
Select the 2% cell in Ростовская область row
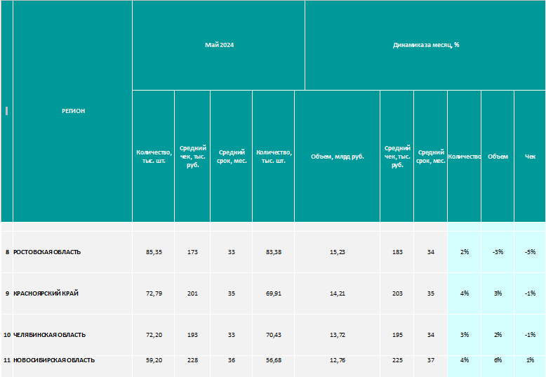(464, 252)
